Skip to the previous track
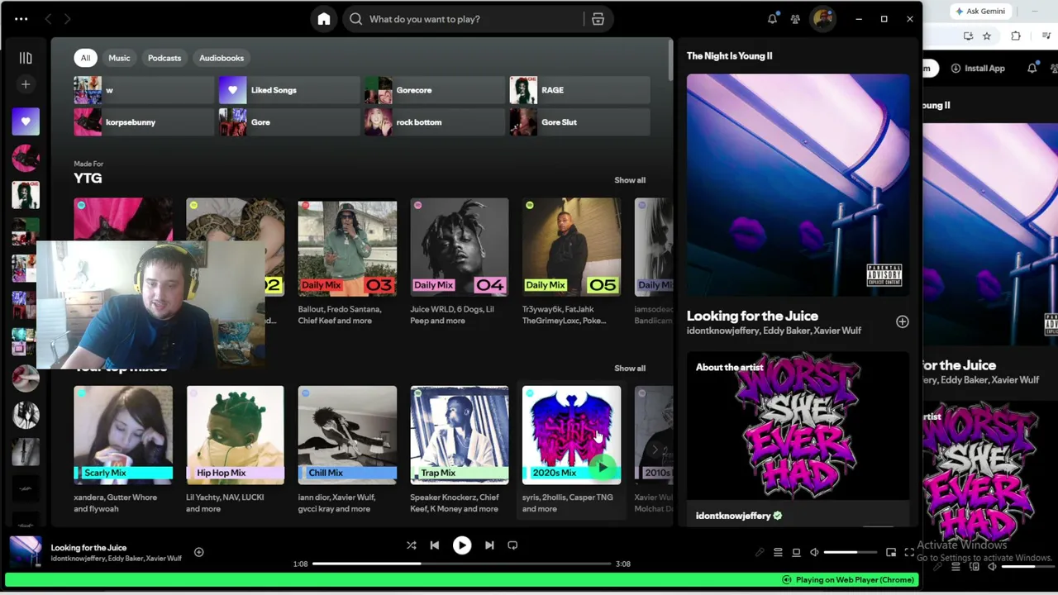Screen dimensions: 1058x595 tap(435, 545)
